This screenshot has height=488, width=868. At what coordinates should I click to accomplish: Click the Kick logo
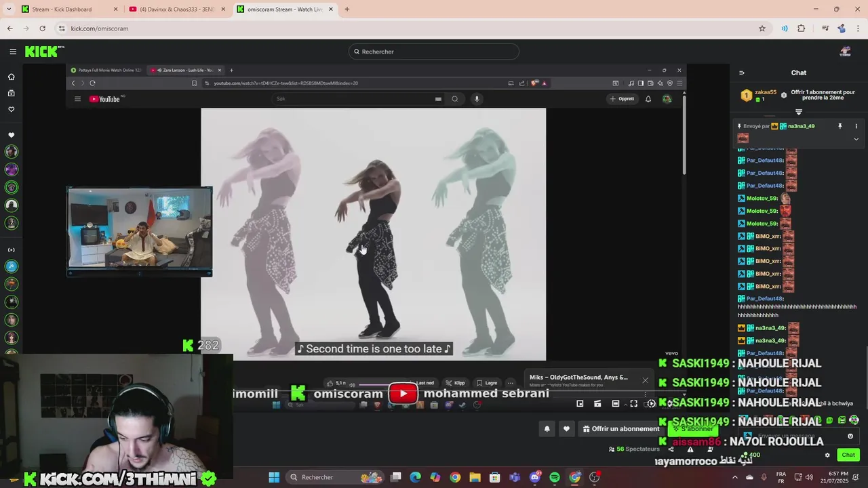tap(44, 52)
